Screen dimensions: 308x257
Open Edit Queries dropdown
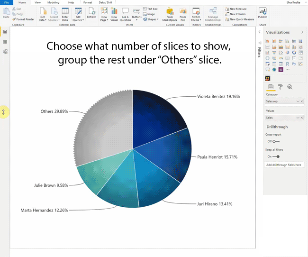click(78, 15)
